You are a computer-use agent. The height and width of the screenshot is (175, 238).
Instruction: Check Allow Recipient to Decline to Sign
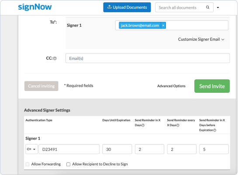click(68, 164)
